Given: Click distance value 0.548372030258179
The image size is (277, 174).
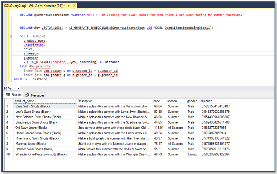Looking at the screenshot, I should click(x=216, y=112).
